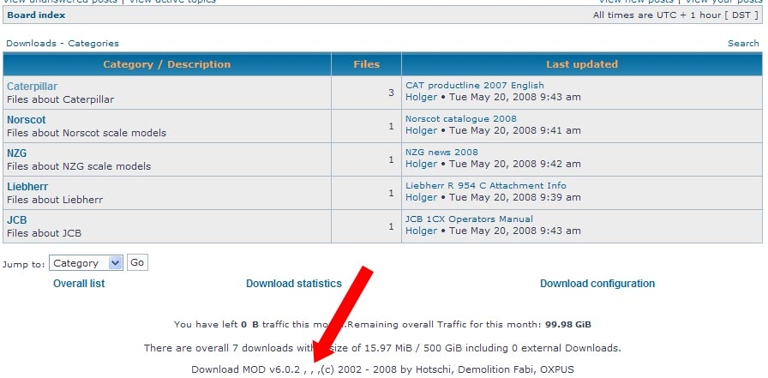Open NZG news 2008 file
Image resolution: width=768 pixels, height=378 pixels.
442,153
